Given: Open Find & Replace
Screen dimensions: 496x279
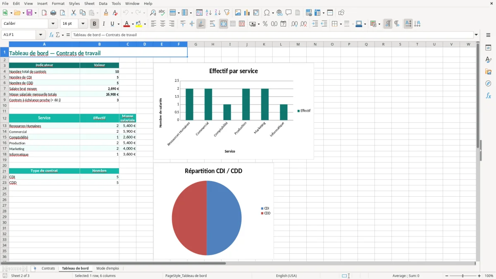Looking at the screenshot, I should point(153,13).
